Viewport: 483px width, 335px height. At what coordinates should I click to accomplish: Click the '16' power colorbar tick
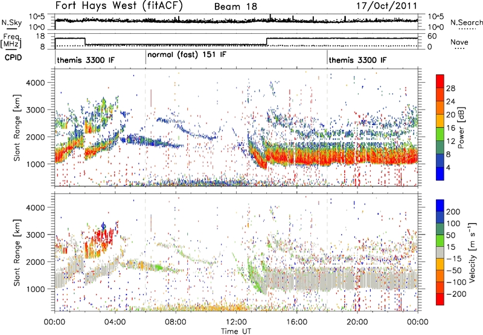click(x=450, y=128)
